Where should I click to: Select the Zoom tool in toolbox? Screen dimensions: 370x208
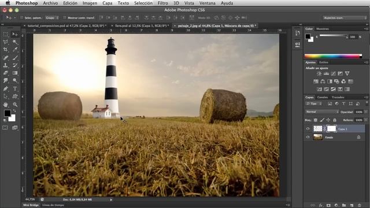click(x=15, y=104)
